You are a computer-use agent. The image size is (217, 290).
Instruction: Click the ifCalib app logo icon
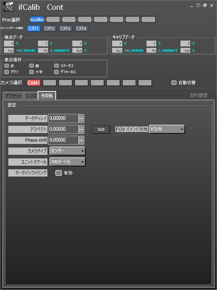click(8, 7)
